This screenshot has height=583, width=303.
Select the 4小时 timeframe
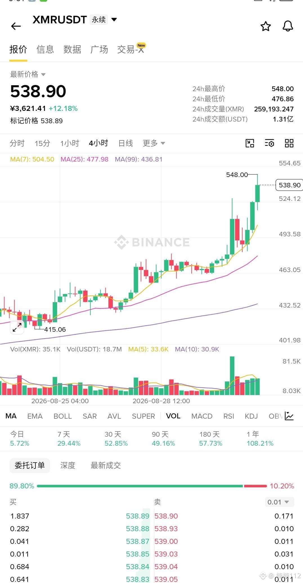[x=98, y=143]
